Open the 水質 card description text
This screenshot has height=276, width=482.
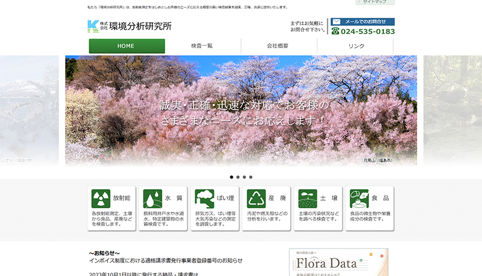(x=163, y=218)
